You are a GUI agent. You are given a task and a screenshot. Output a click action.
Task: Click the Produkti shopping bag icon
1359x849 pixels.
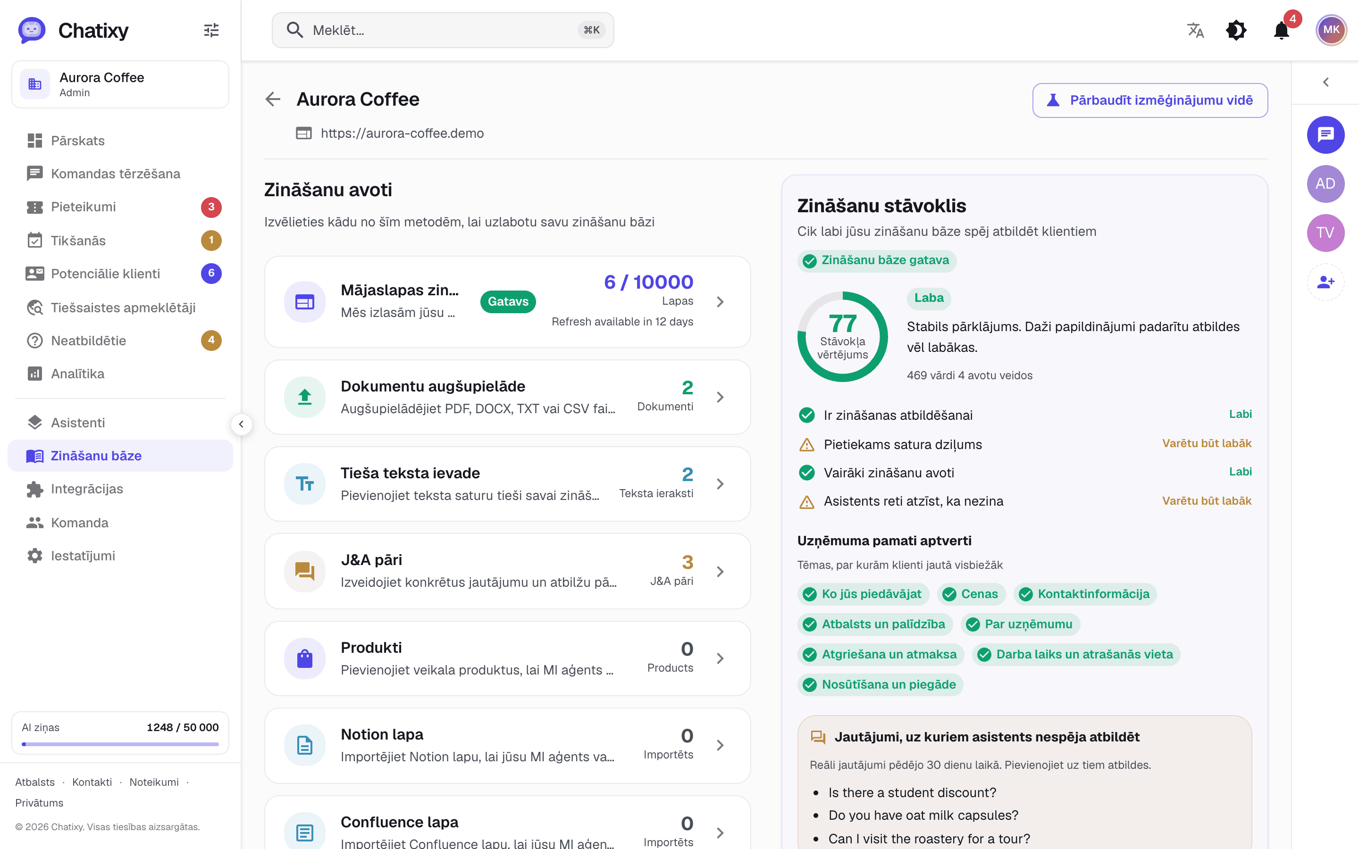pyautogui.click(x=305, y=658)
